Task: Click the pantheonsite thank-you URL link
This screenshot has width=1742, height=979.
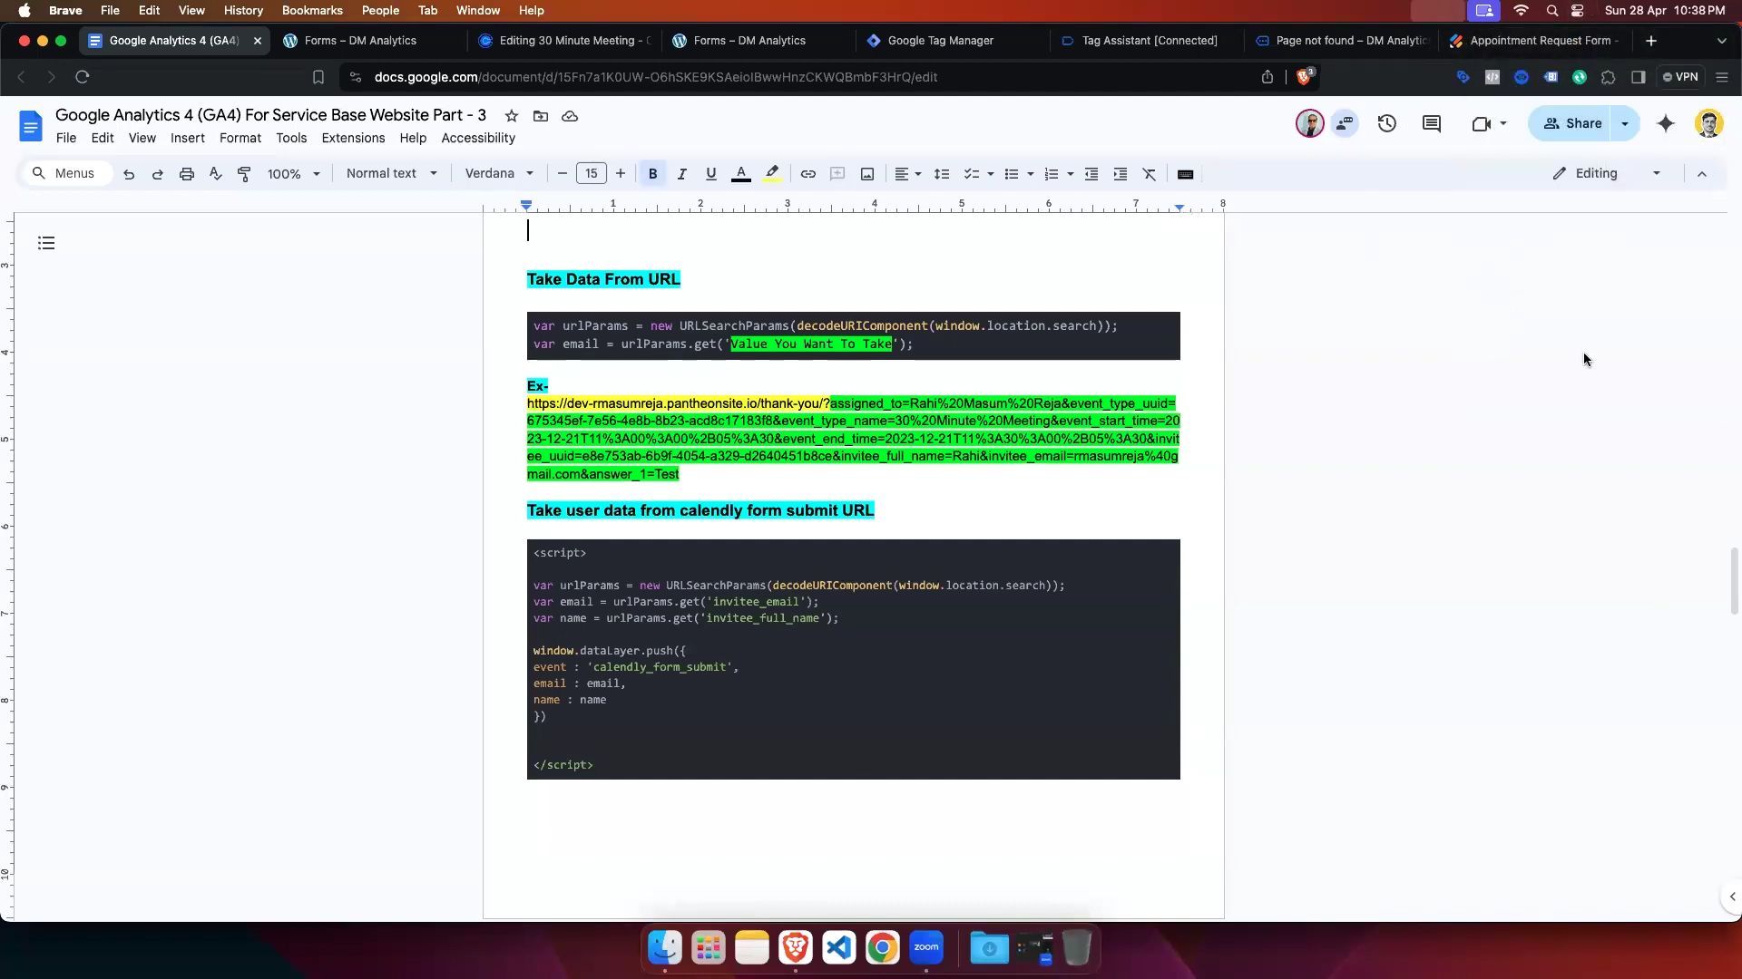Action: pyautogui.click(x=677, y=403)
